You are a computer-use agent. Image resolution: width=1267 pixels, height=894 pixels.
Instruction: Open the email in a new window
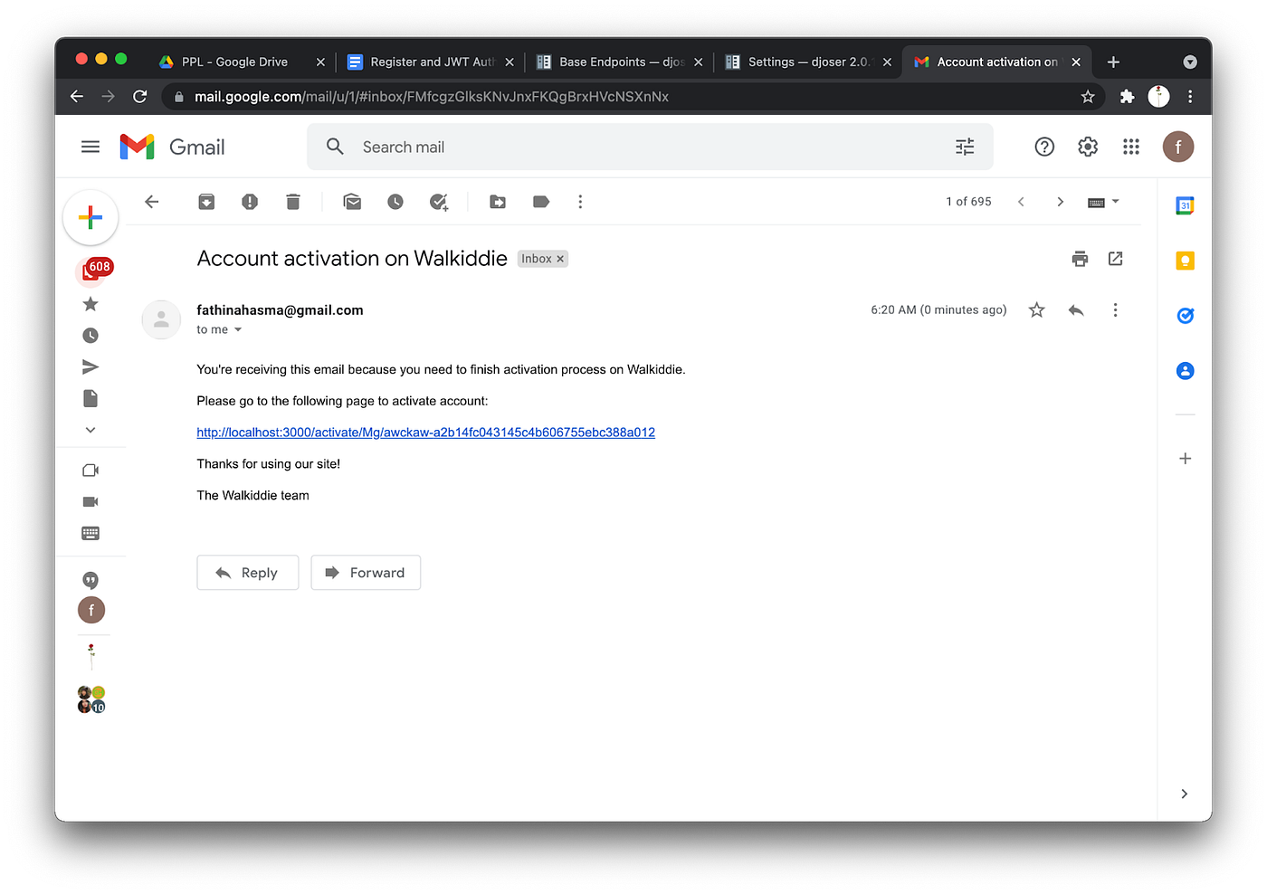[x=1115, y=258]
